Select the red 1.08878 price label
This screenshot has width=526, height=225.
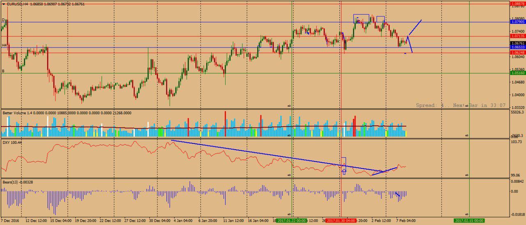pyautogui.click(x=517, y=3)
